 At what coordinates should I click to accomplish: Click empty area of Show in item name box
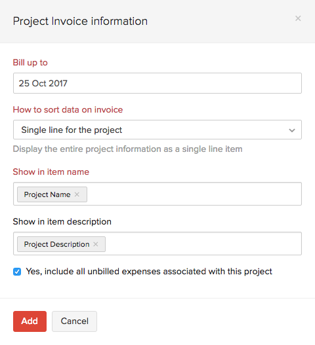pyautogui.click(x=194, y=194)
